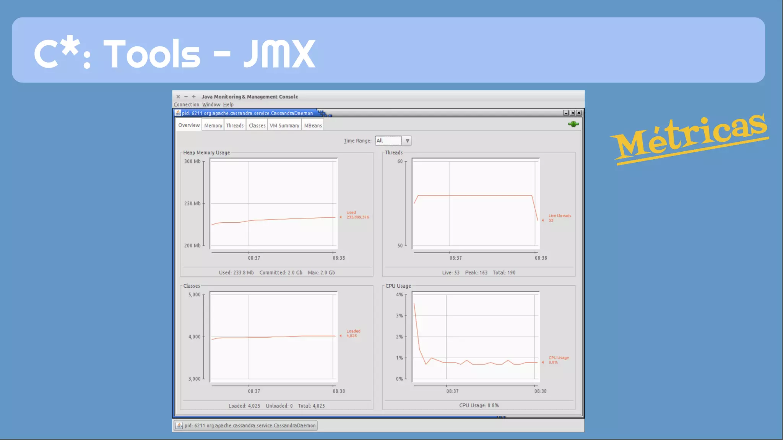The height and width of the screenshot is (440, 783).
Task: Click the pid 6211 CassandraDaemon taskbar button
Action: click(x=246, y=425)
